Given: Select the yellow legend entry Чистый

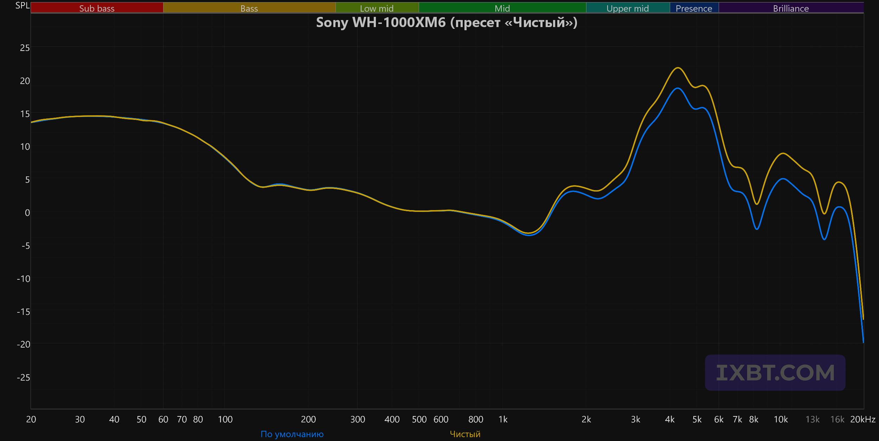Looking at the screenshot, I should [465, 434].
